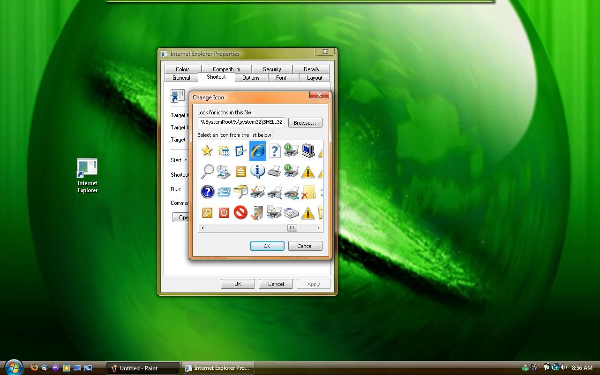
Task: Select the fax machine icon
Action: [x=274, y=171]
